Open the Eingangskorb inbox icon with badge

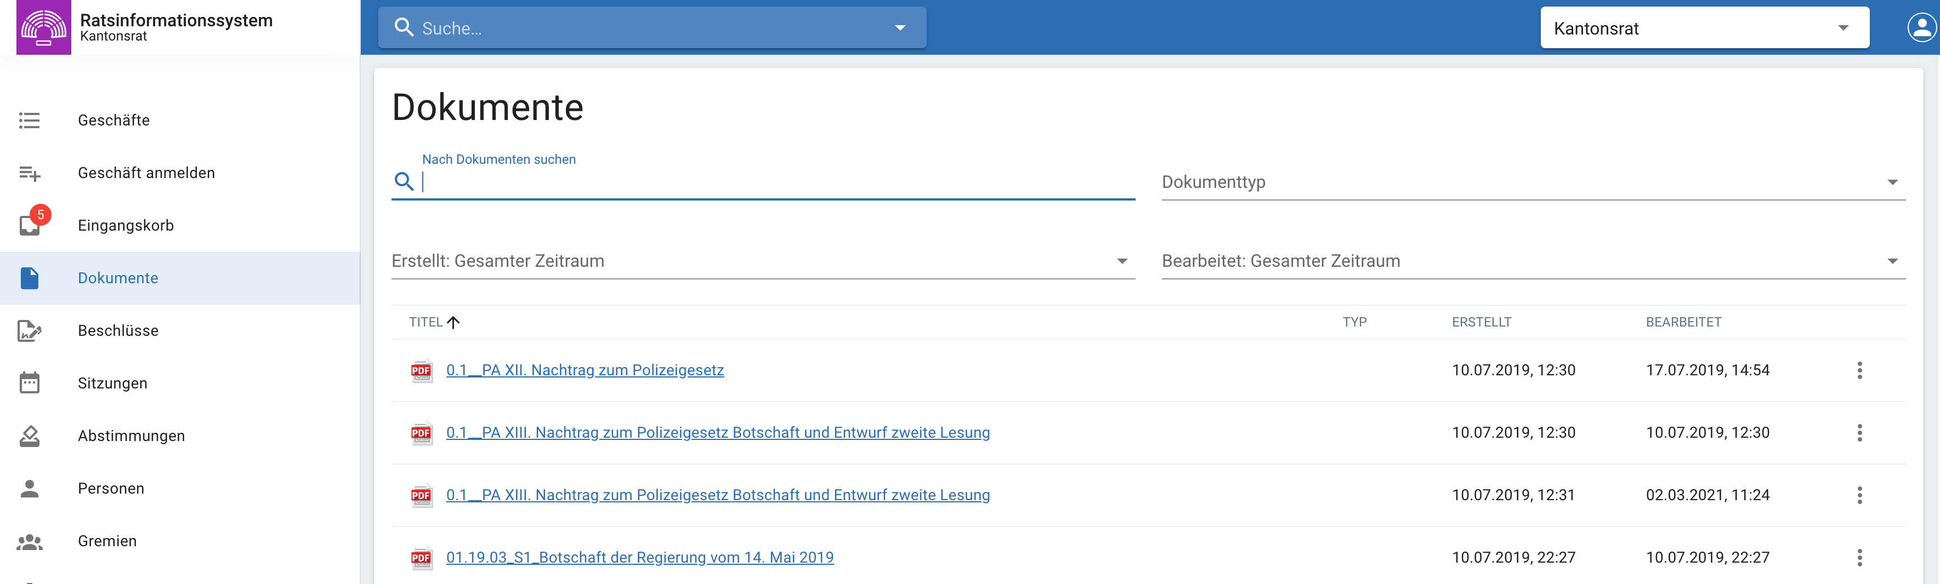tap(30, 224)
